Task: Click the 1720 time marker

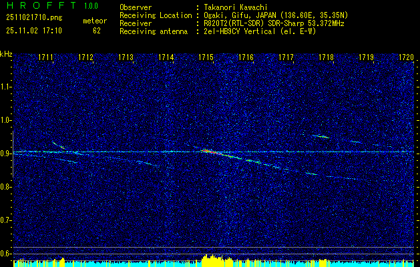Action: (407, 57)
